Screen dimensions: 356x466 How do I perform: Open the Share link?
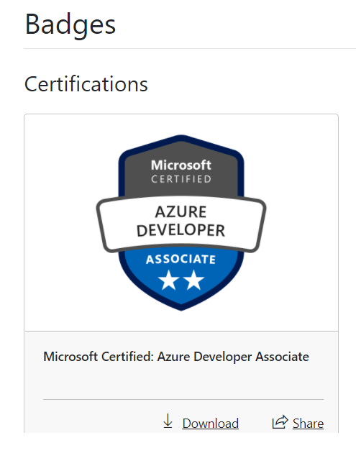click(x=308, y=424)
